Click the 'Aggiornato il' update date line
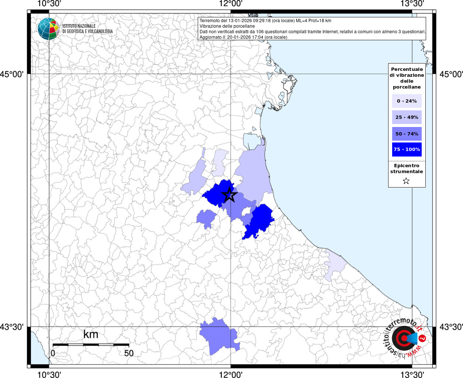The image size is (463, 378). click(243, 37)
